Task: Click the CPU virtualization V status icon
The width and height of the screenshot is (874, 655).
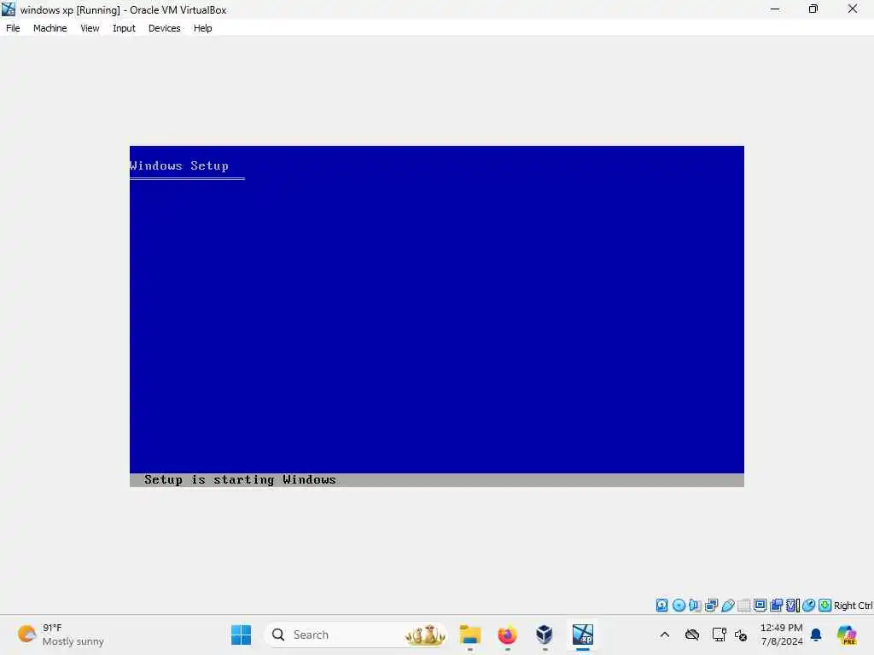Action: pyautogui.click(x=793, y=606)
